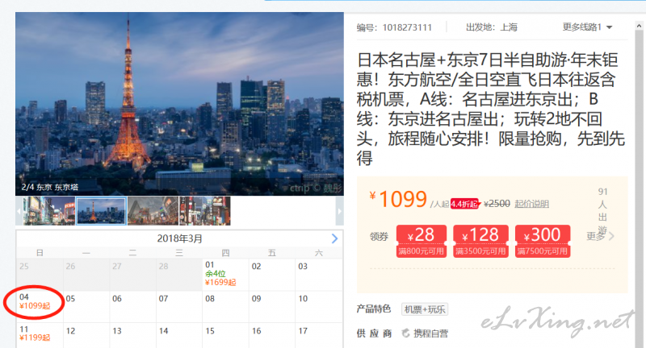The width and height of the screenshot is (646, 348).
Task: Expand 更多线路1 dropdown
Action: [x=587, y=27]
